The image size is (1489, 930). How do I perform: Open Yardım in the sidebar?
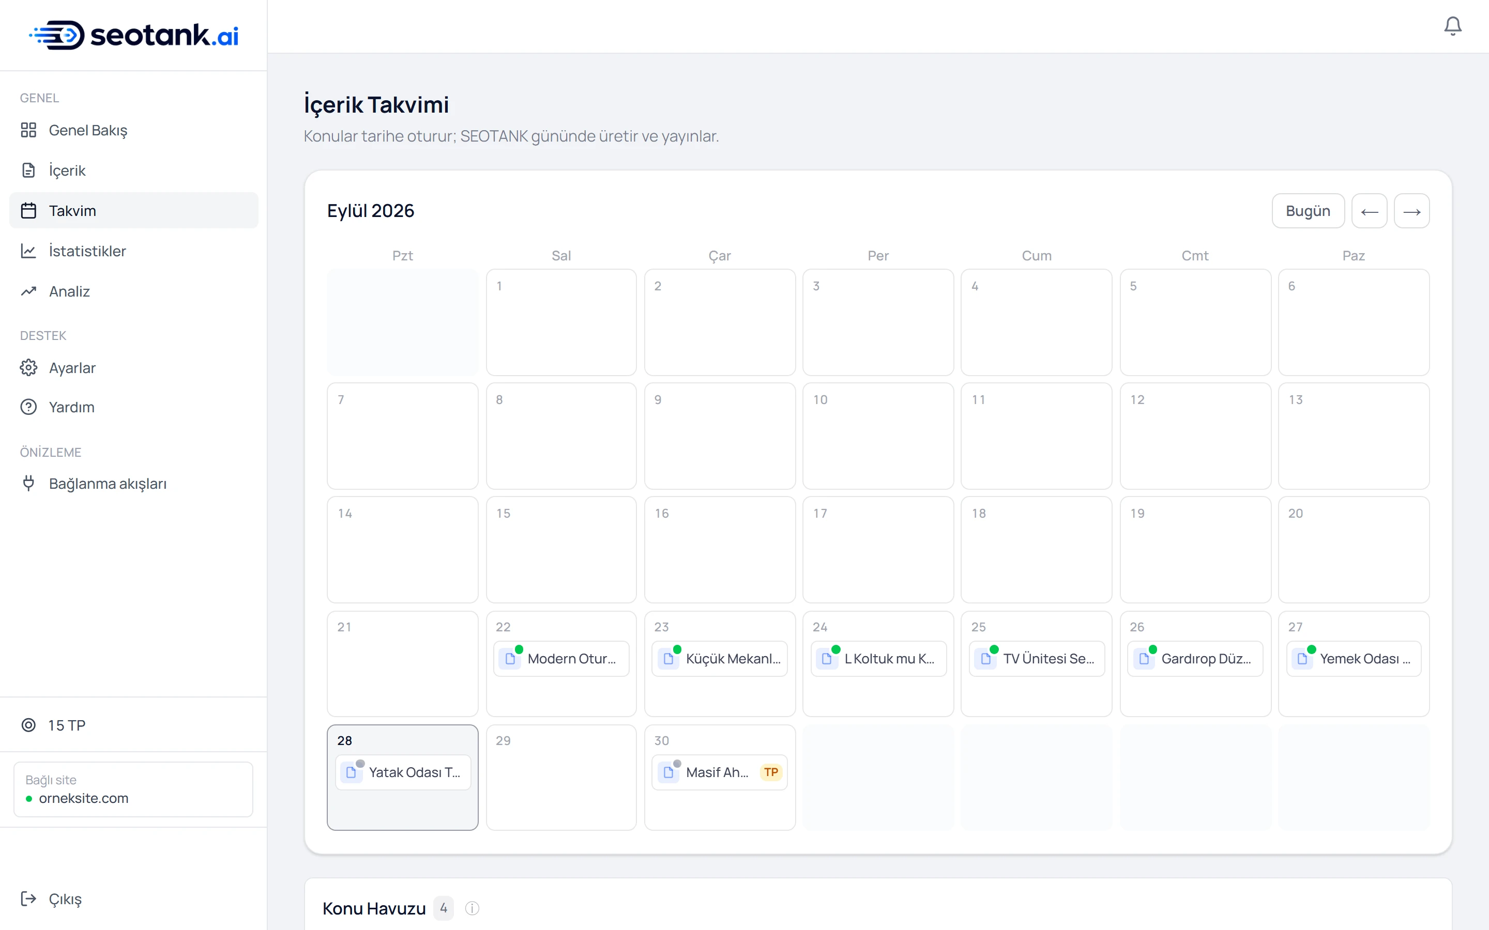pyautogui.click(x=133, y=407)
